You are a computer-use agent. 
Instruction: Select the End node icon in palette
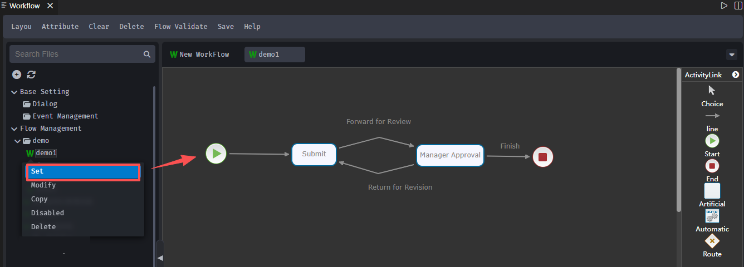tap(712, 166)
